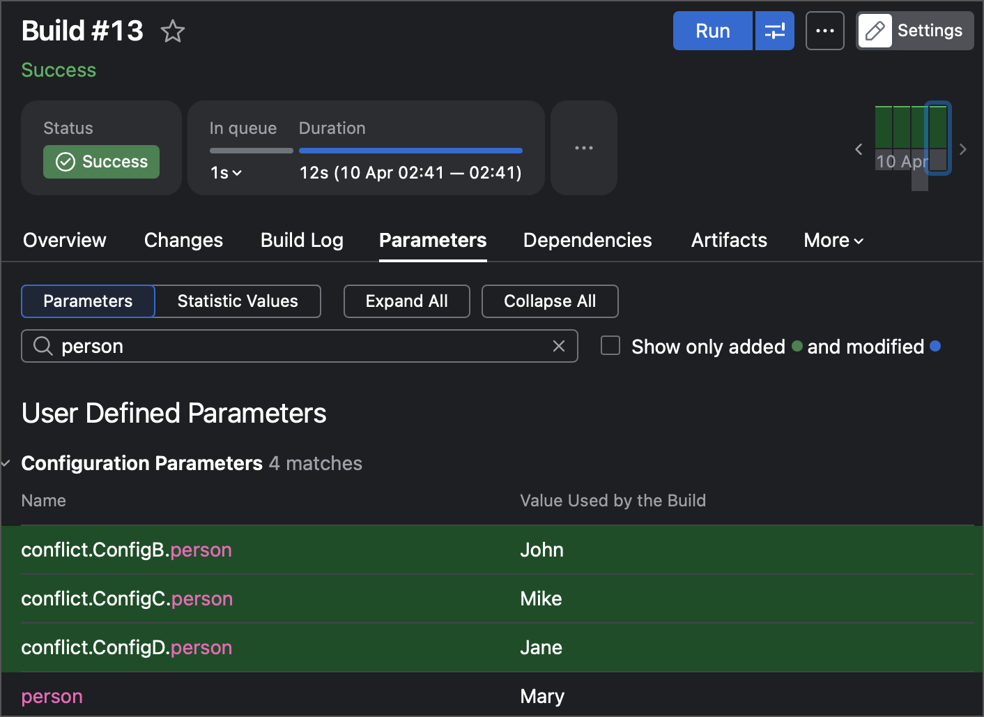The width and height of the screenshot is (984, 717).
Task: Click Collapse All button
Action: coord(550,301)
